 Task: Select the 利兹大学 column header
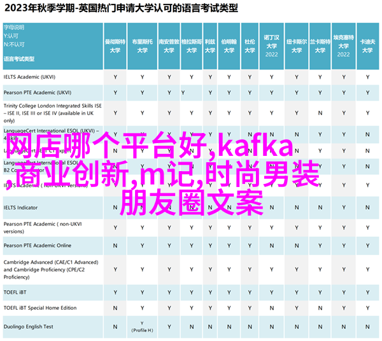click(210, 46)
